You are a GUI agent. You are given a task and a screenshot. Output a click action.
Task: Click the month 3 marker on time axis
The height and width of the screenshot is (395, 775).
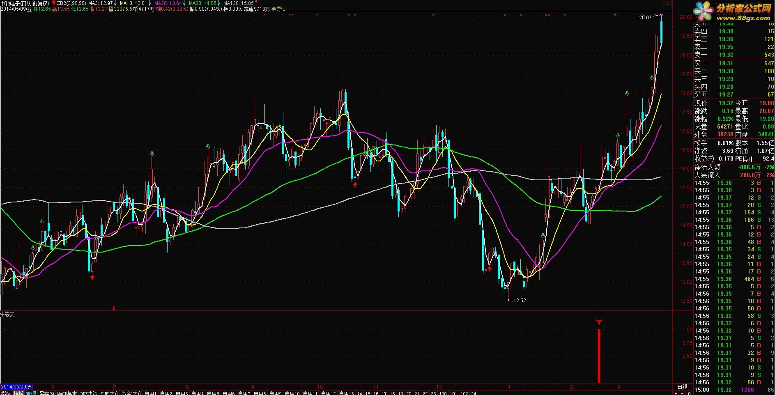coord(619,387)
